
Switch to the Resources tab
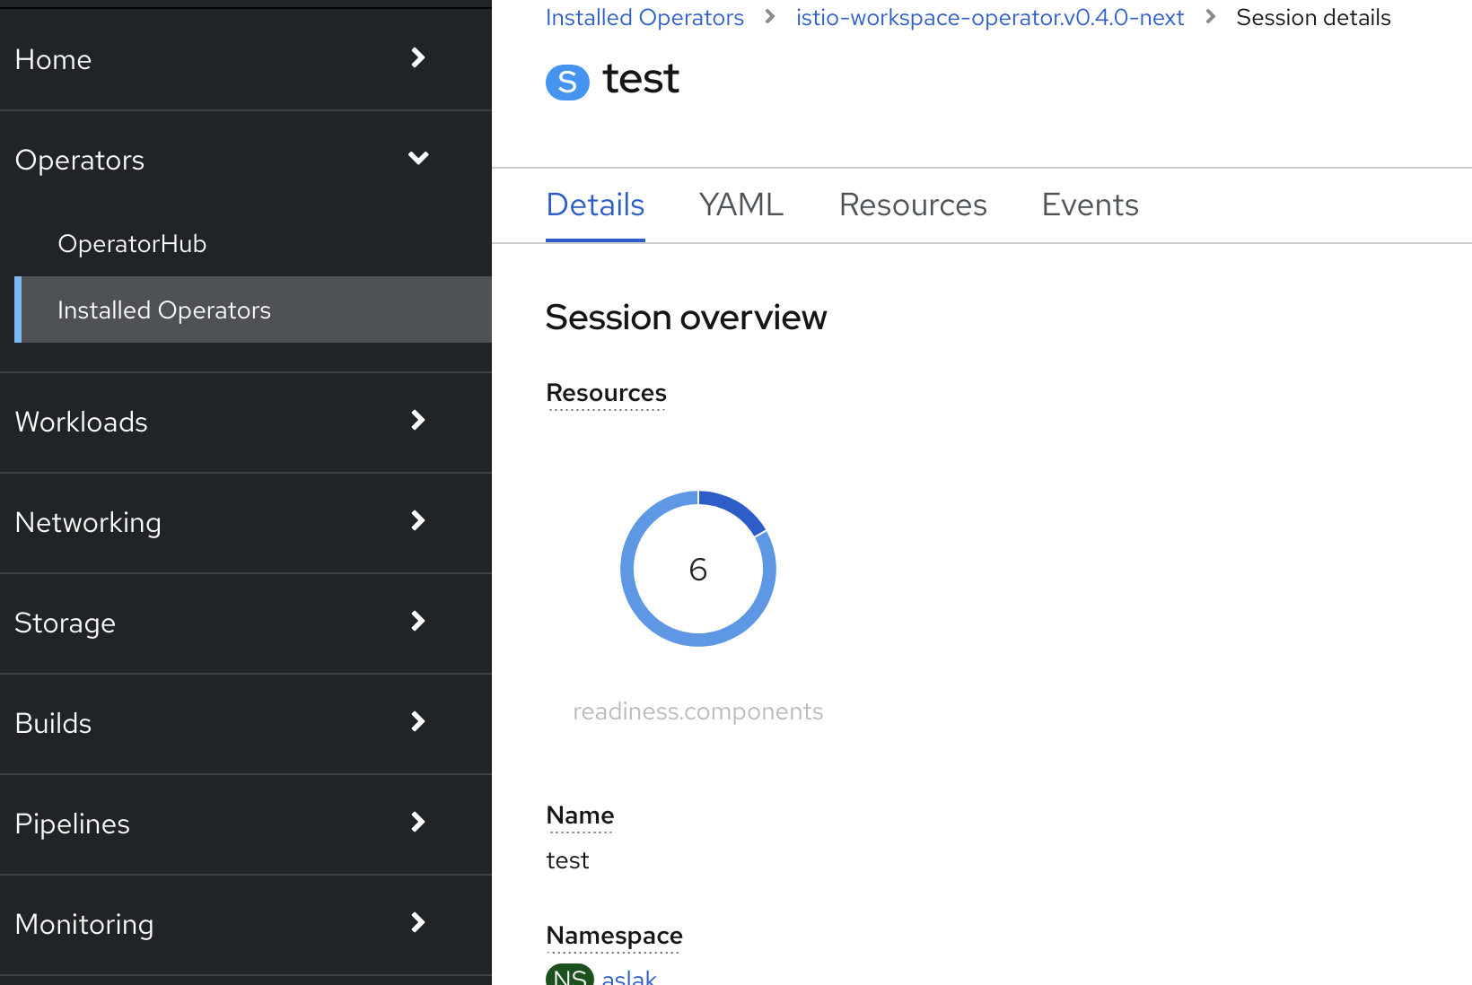click(x=912, y=205)
